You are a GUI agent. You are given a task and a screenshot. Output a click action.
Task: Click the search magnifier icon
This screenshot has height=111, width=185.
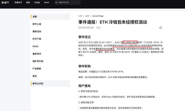(56, 2)
